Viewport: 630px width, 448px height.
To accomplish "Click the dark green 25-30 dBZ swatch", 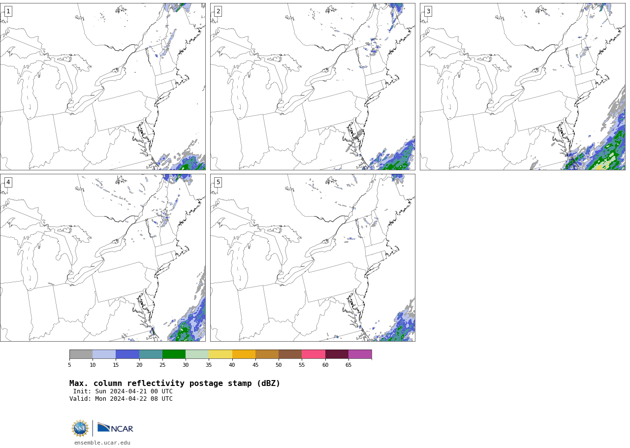I will tap(174, 354).
